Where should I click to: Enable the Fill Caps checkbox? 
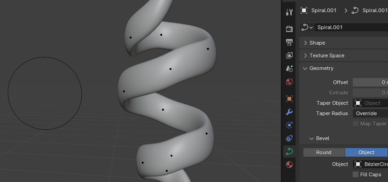(x=356, y=174)
